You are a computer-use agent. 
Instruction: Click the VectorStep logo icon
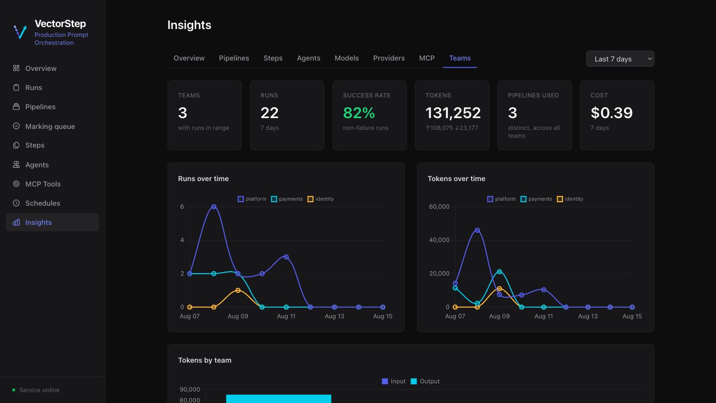tap(20, 32)
